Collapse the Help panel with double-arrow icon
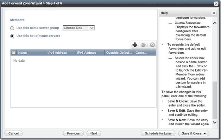This screenshot has width=221, height=140. tap(214, 13)
